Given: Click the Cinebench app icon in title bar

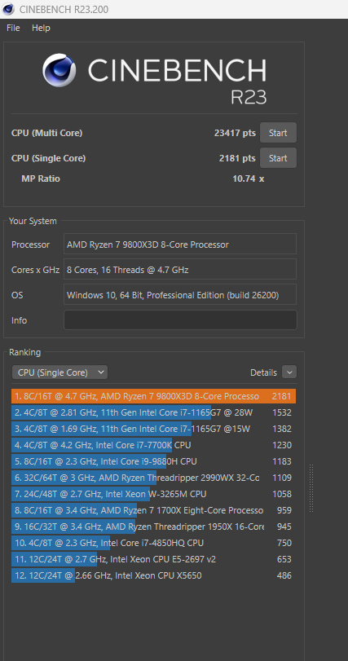Looking at the screenshot, I should pos(8,9).
